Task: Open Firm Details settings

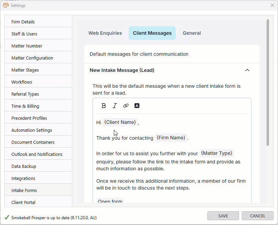Action: point(23,22)
